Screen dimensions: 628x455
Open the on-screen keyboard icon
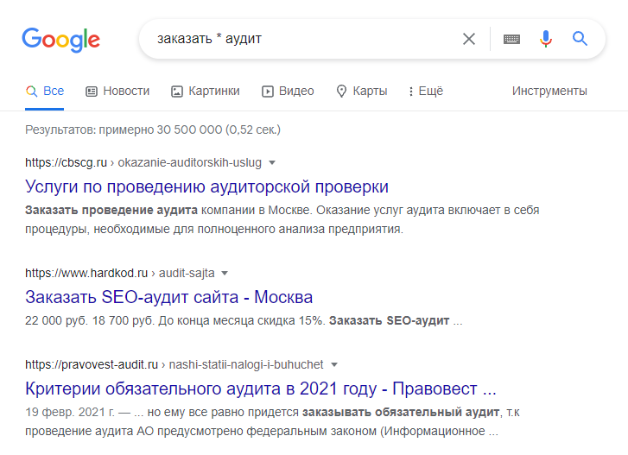point(511,39)
